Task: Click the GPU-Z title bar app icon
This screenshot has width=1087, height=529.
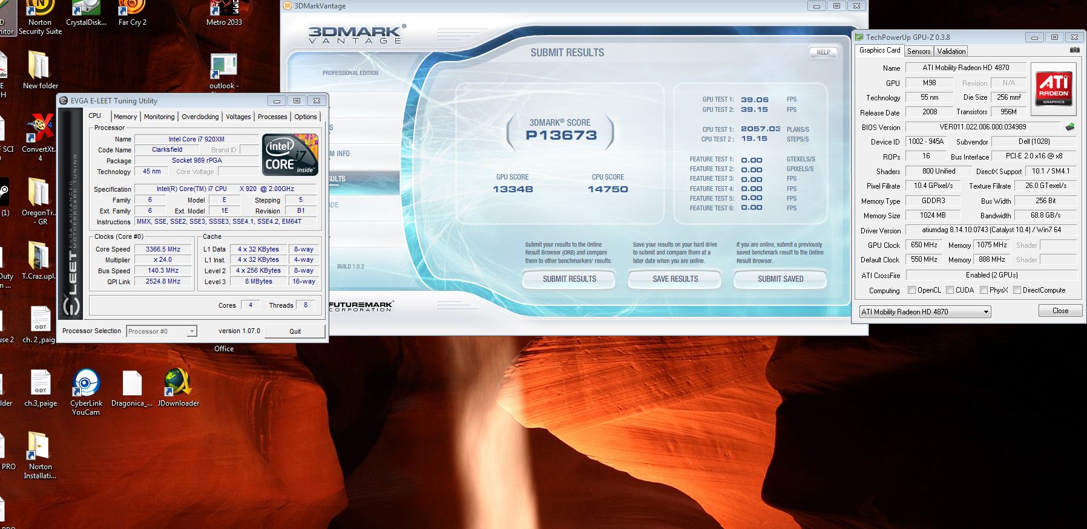Action: point(859,37)
